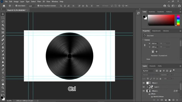Filter layers by type layers icon

tap(164, 71)
